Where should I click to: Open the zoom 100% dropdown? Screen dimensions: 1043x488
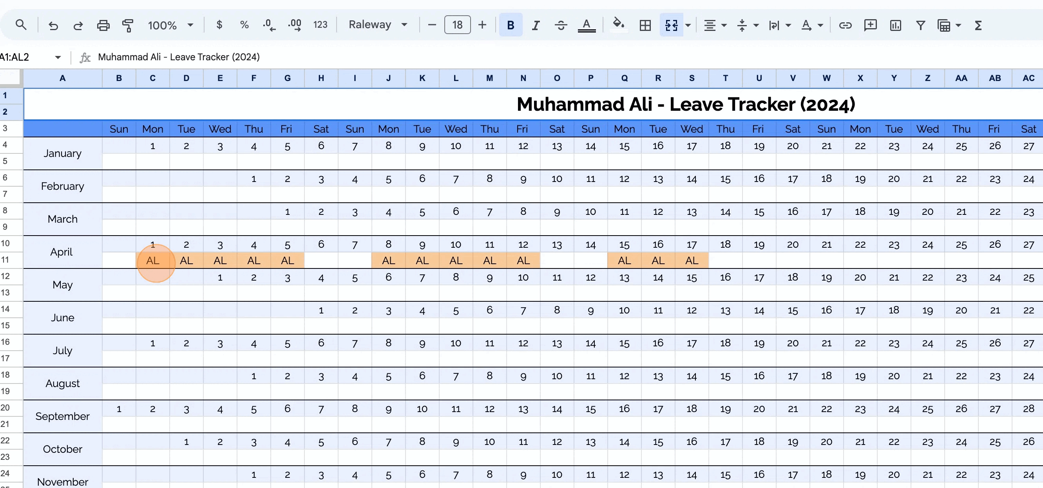point(170,25)
